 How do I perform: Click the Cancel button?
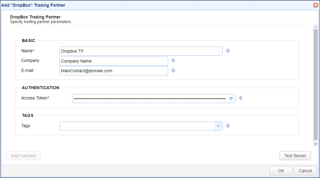[x=305, y=171]
